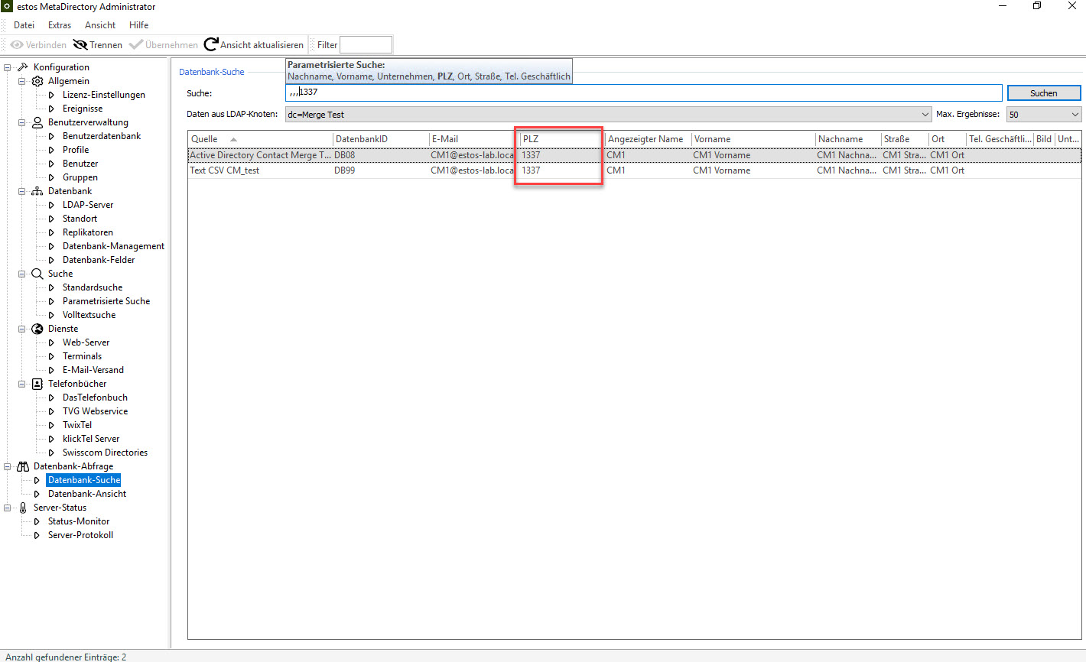Screen dimensions: 1086x662
Task: Click the Dienste globe icon
Action: (37, 329)
